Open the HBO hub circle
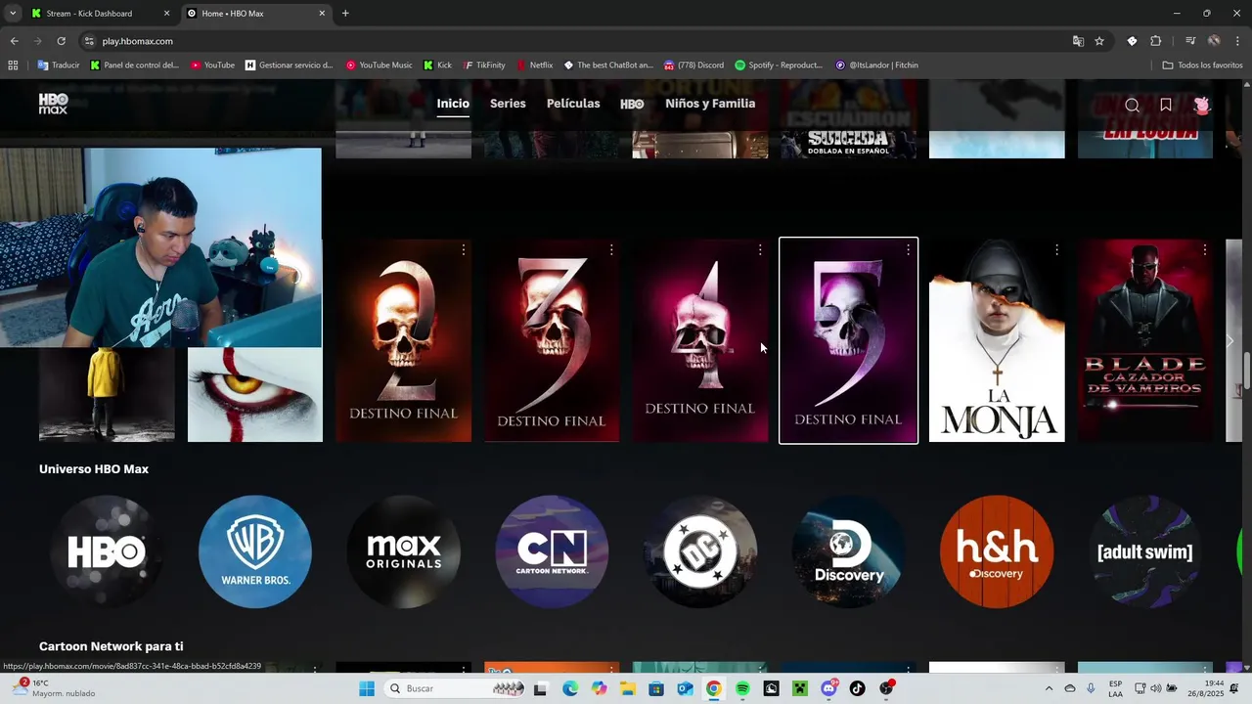1252x704 pixels. coord(107,551)
